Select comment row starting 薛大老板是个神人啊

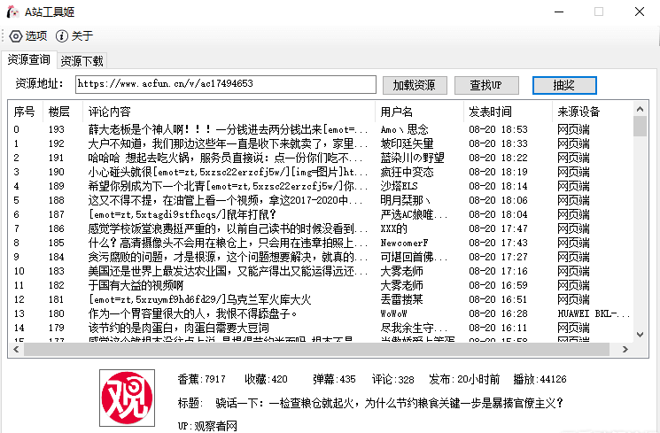[x=321, y=129]
